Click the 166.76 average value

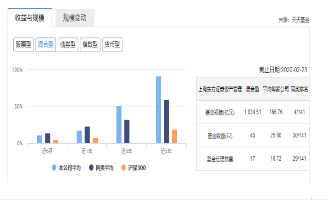pyautogui.click(x=276, y=112)
